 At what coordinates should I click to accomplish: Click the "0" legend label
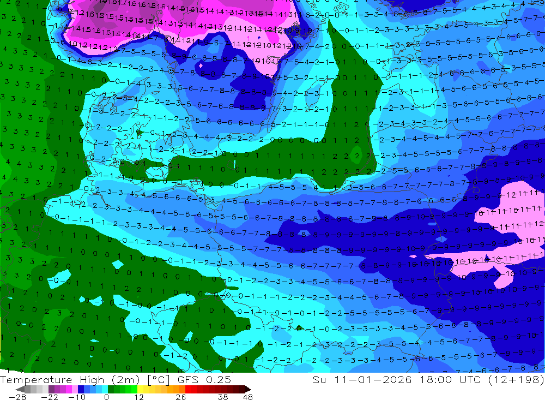106,397
